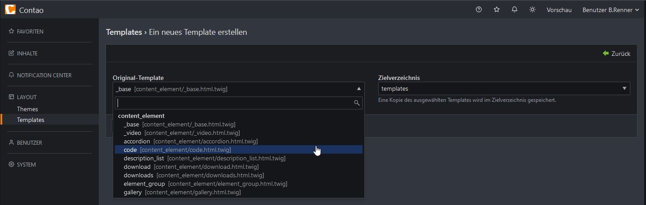Select the Themes menu item

click(x=27, y=109)
